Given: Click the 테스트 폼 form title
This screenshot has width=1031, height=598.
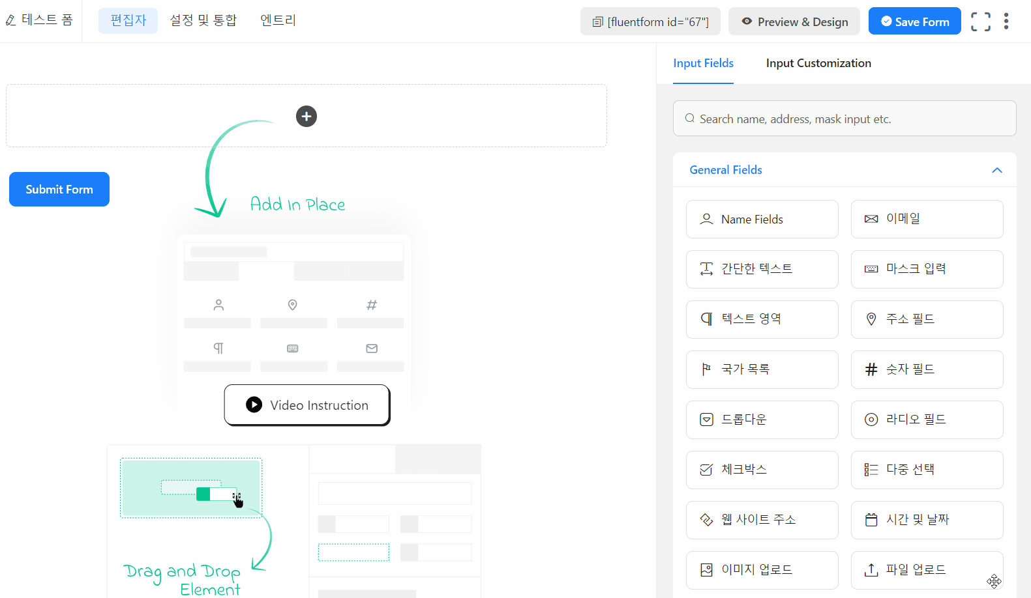Looking at the screenshot, I should [47, 20].
